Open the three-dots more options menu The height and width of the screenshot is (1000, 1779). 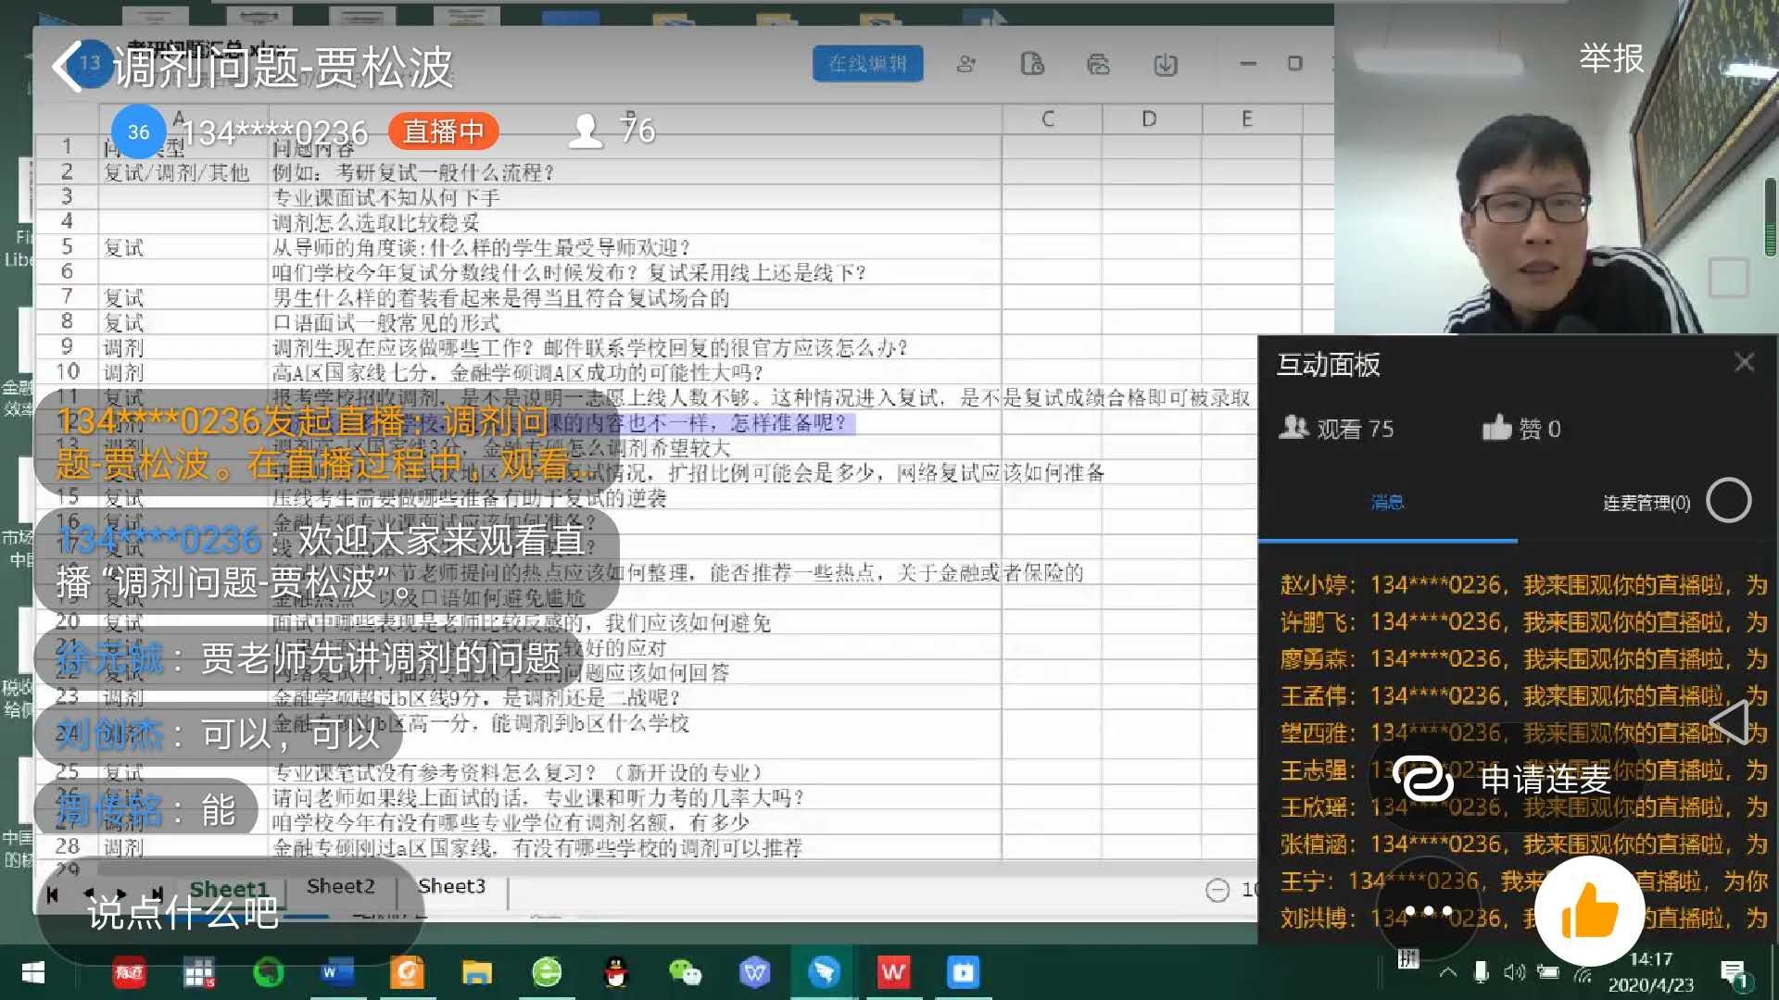point(1428,911)
